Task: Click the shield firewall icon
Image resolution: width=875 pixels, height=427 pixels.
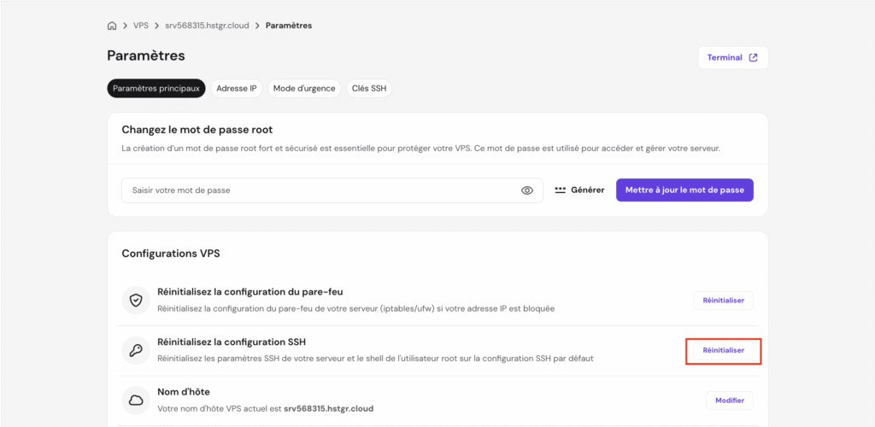Action: pyautogui.click(x=136, y=301)
